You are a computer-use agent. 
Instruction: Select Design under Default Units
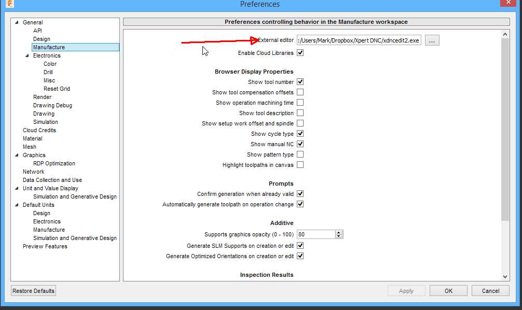coord(42,213)
